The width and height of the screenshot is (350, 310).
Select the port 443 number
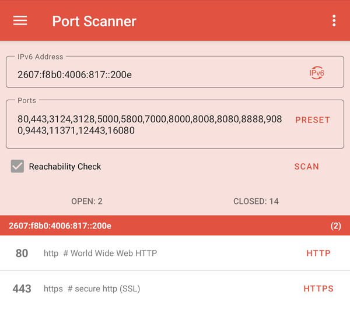pos(22,288)
